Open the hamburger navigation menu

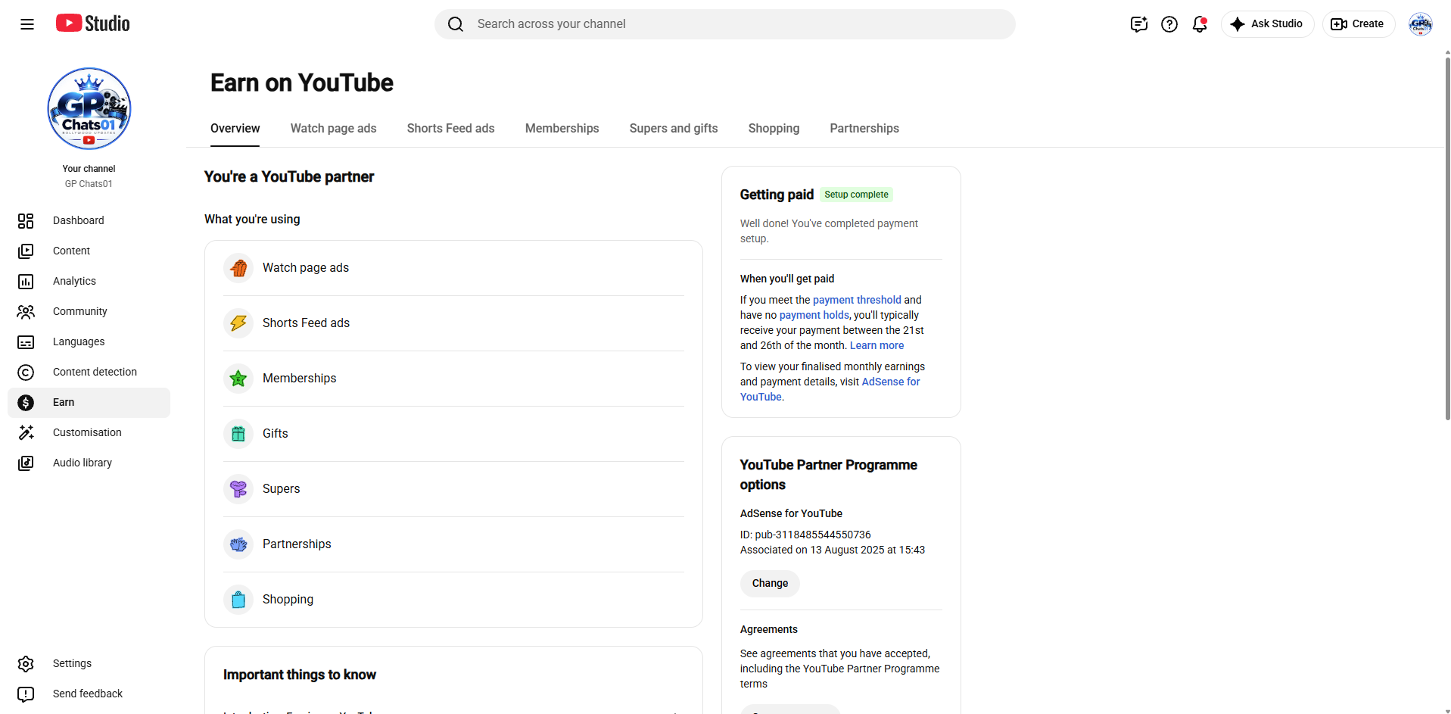(x=27, y=24)
